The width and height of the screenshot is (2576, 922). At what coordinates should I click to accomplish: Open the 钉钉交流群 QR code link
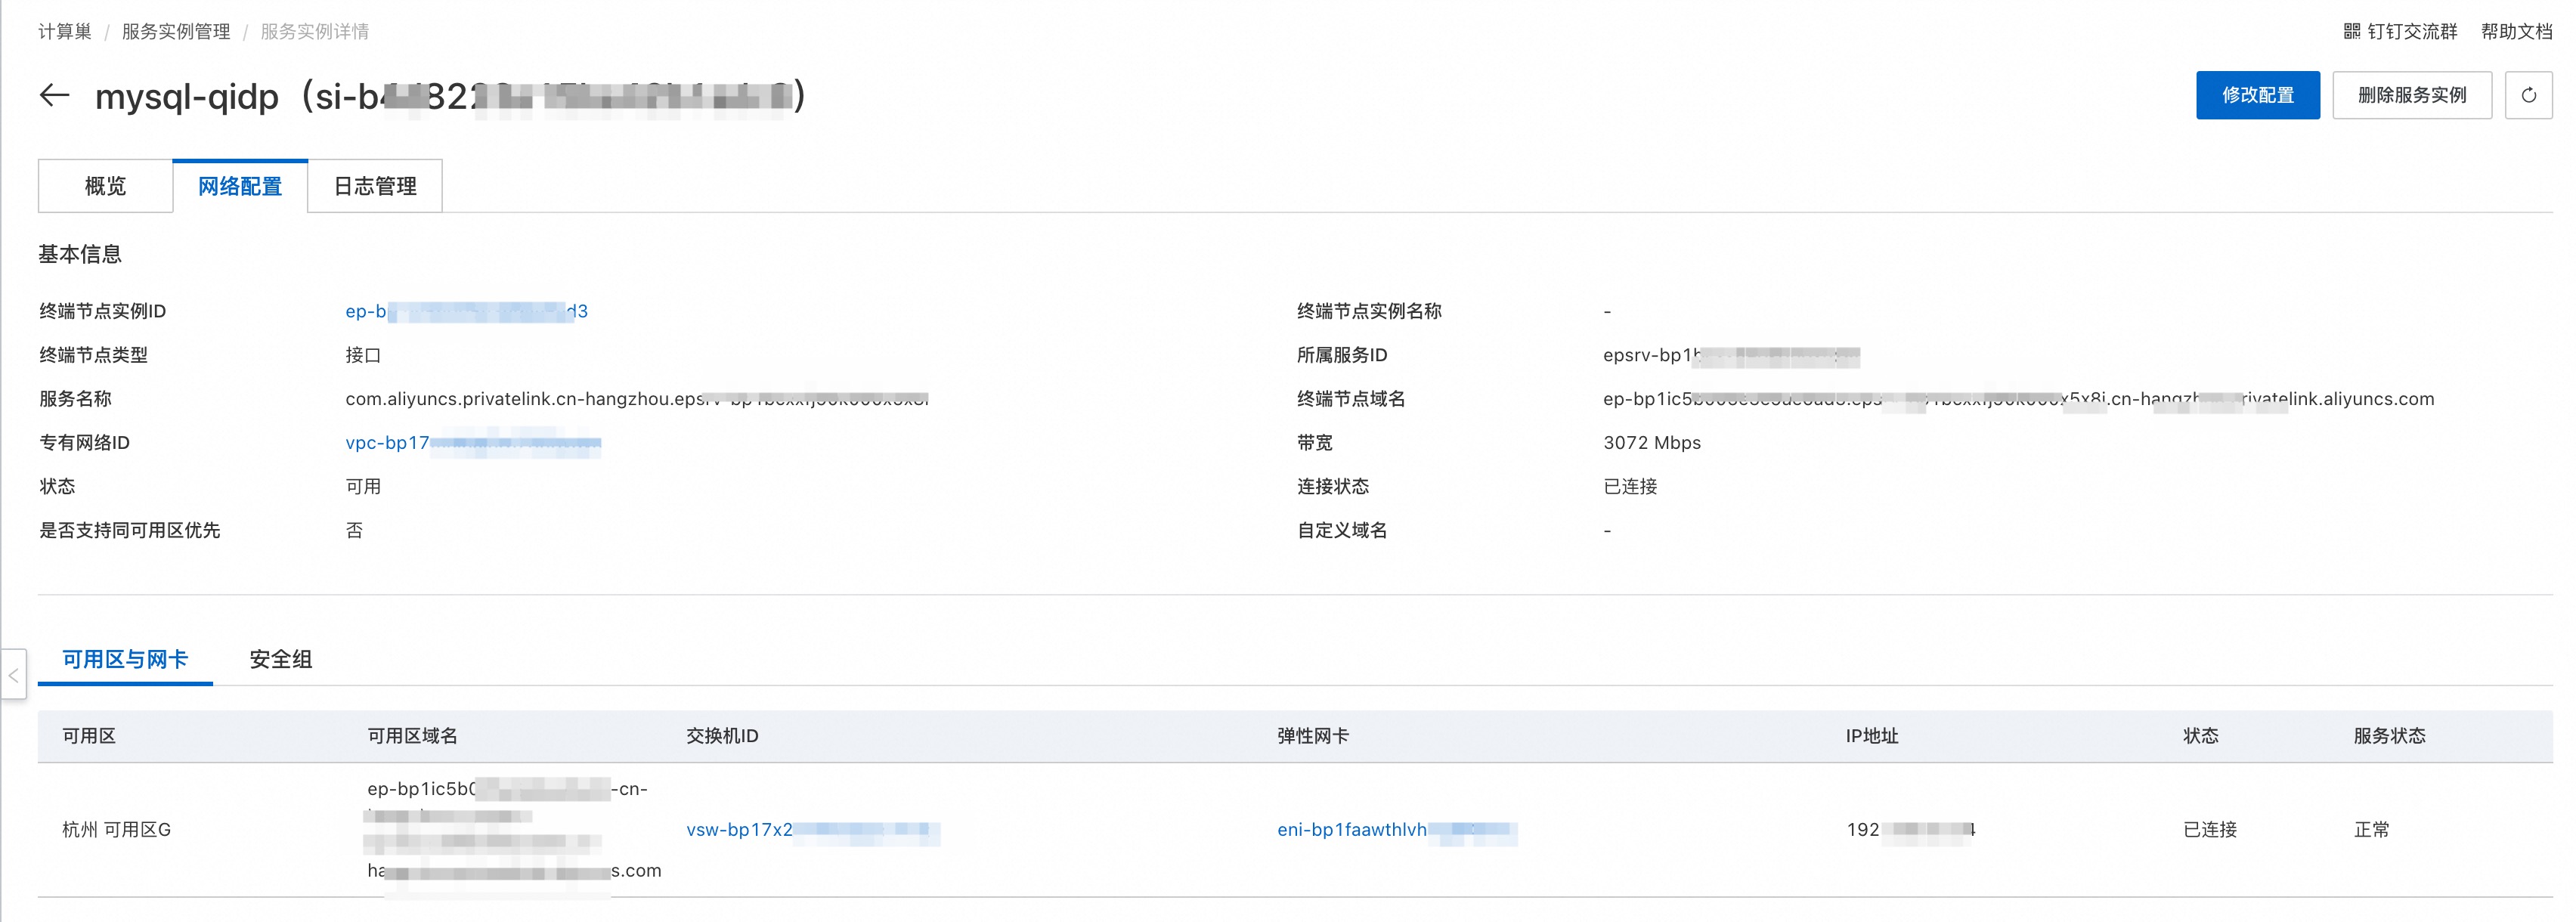tap(2400, 32)
